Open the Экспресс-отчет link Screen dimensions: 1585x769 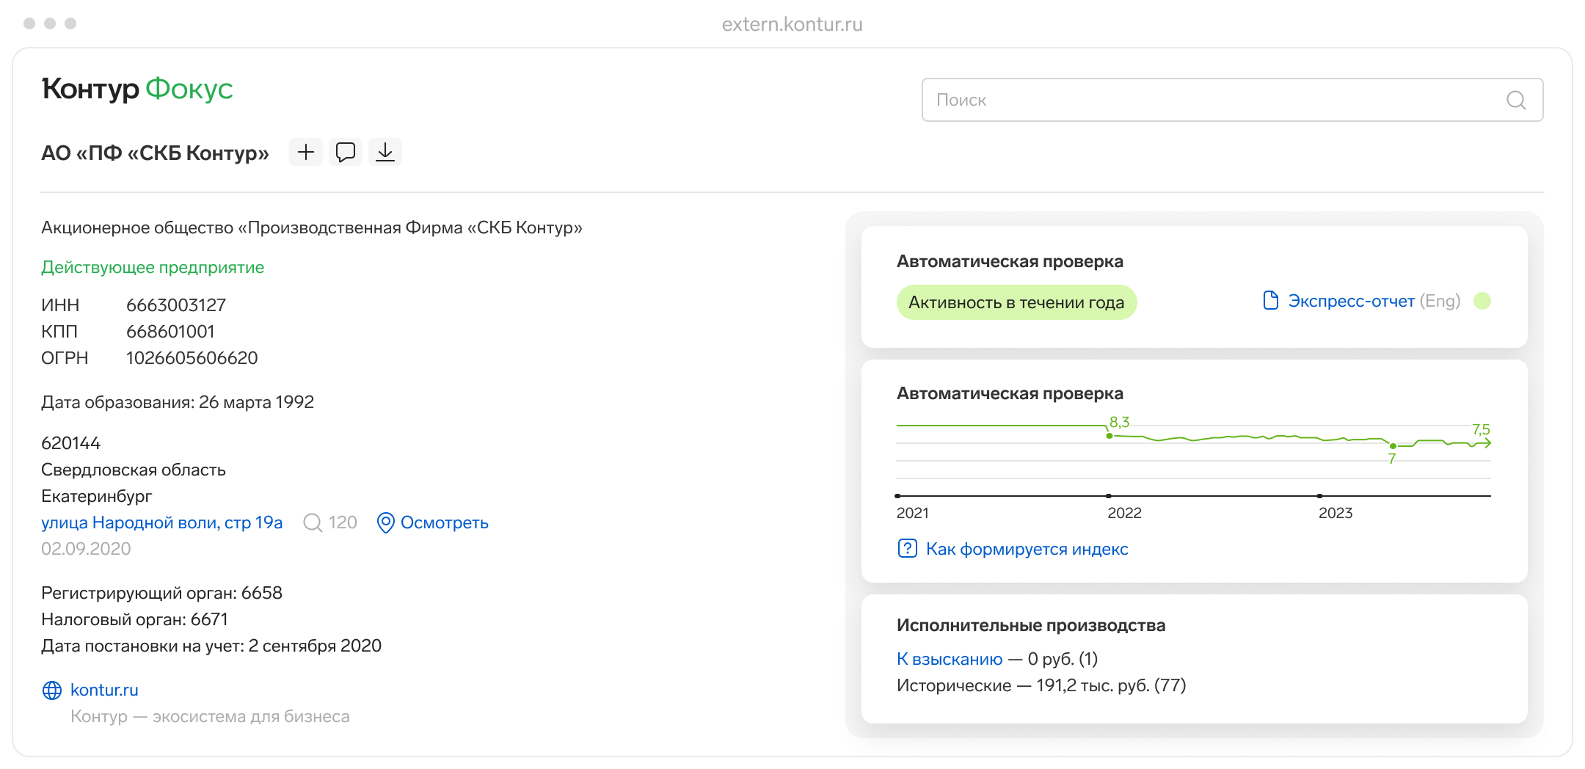(x=1351, y=301)
